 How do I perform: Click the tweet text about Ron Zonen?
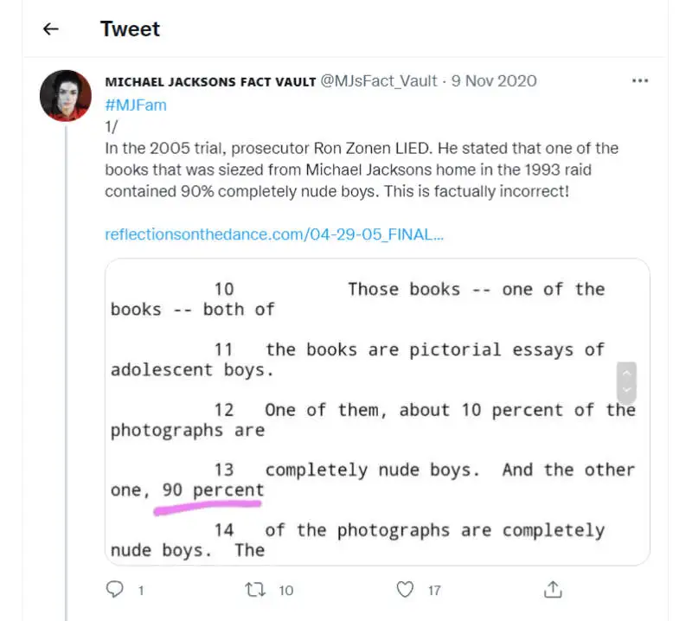(x=363, y=169)
